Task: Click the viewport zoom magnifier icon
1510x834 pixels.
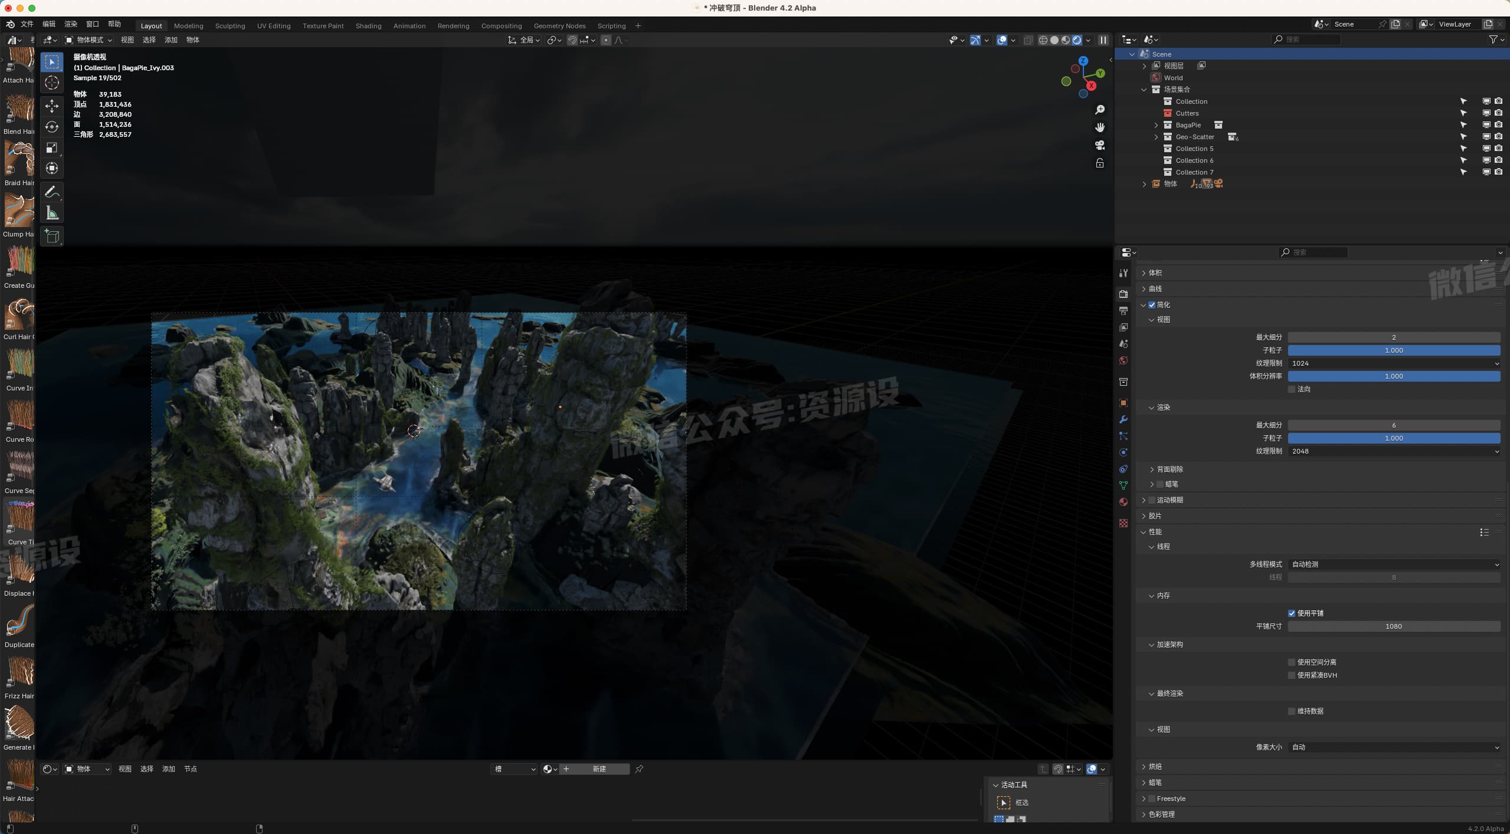Action: coord(1100,110)
